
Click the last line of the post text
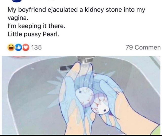[33, 34]
